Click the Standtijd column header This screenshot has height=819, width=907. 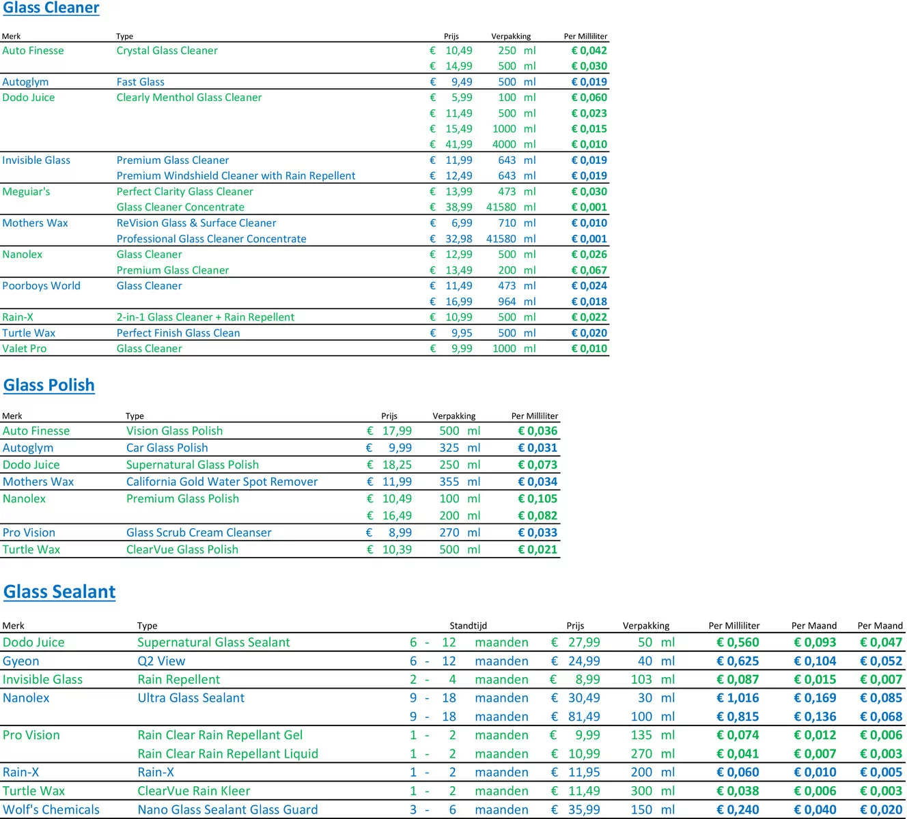[468, 626]
